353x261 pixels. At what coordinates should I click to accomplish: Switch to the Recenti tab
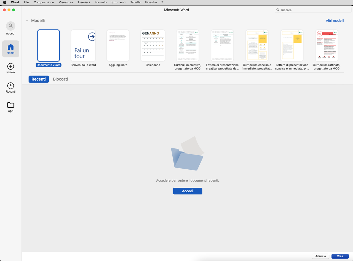(39, 79)
